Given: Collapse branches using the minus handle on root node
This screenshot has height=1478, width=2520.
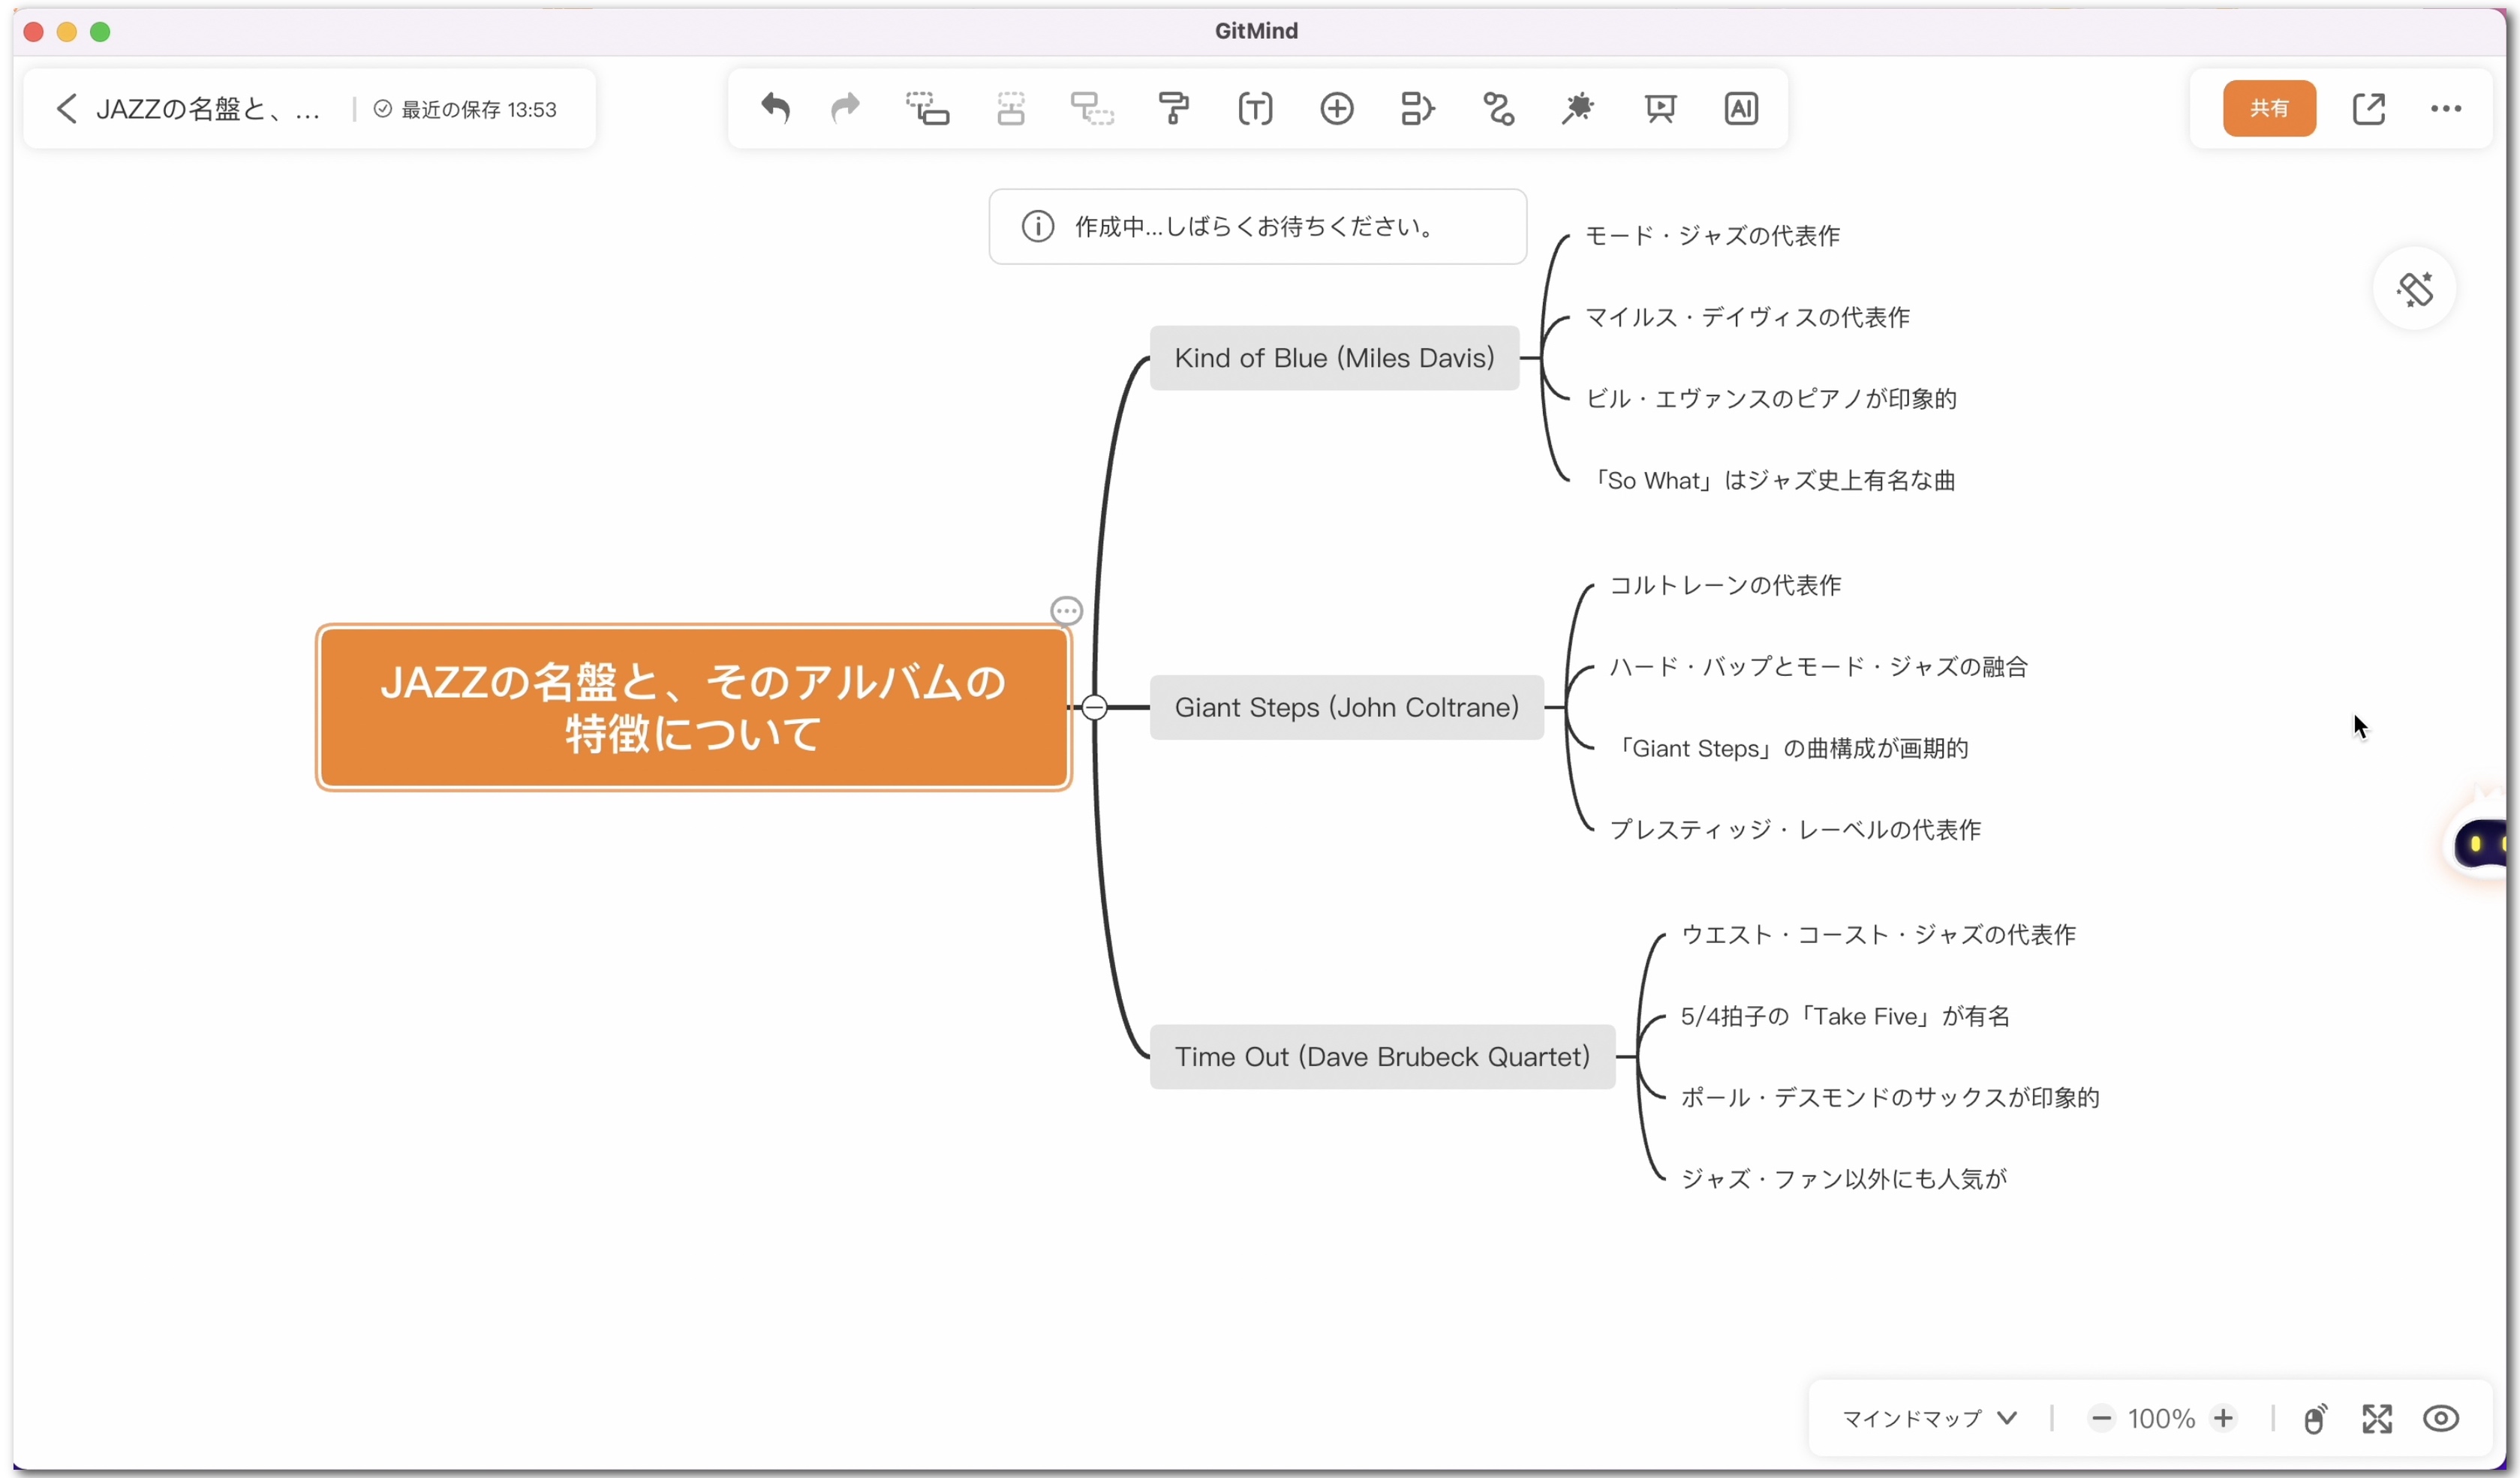Looking at the screenshot, I should point(1095,707).
